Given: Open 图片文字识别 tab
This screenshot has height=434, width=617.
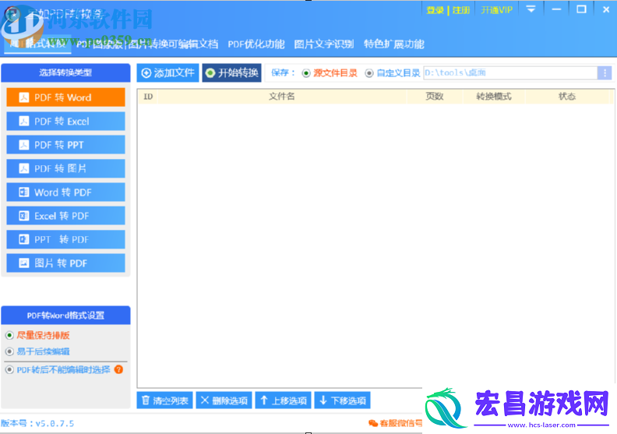Looking at the screenshot, I should [x=324, y=44].
